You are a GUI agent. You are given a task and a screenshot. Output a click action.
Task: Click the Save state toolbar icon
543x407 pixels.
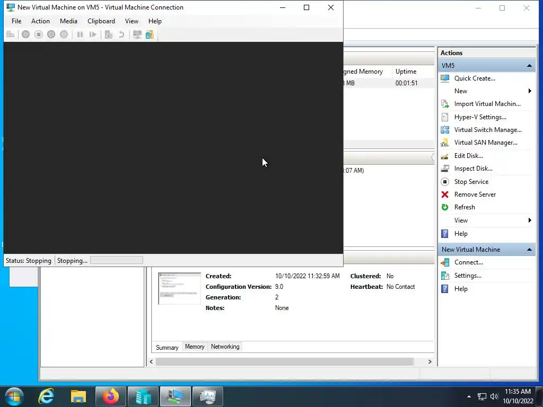click(64, 34)
